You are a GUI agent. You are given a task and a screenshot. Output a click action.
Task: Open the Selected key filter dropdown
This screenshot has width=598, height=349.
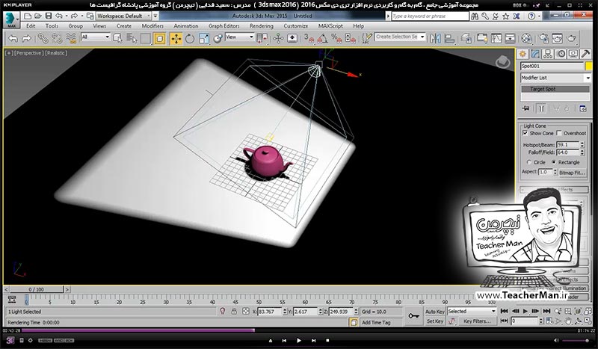pyautogui.click(x=472, y=311)
